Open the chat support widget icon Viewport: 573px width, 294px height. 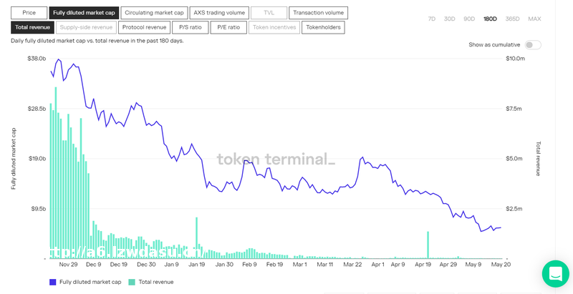(x=555, y=273)
